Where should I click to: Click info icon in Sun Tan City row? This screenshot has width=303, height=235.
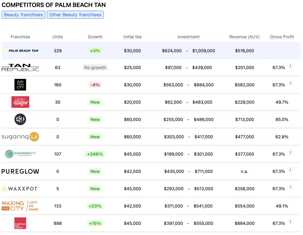point(290,83)
